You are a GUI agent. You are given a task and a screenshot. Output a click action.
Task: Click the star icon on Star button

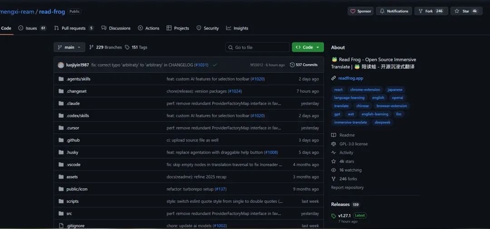pyautogui.click(x=457, y=11)
